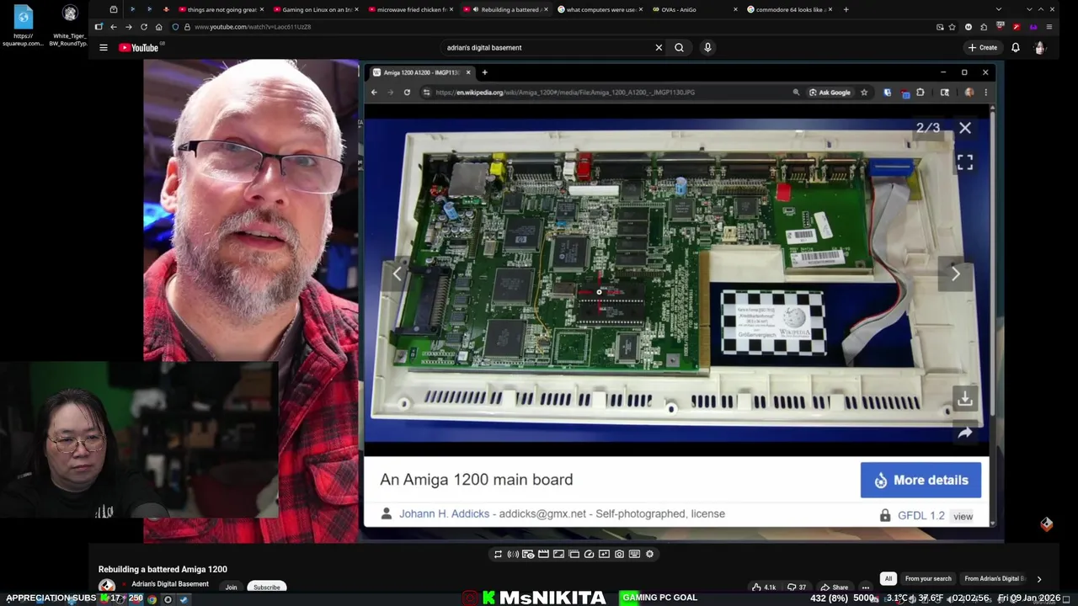Click the sound booster wave icon
Screen dimensions: 1078x606
[513, 554]
